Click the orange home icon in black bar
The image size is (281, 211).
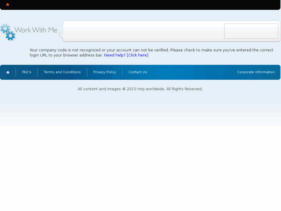point(7,5)
